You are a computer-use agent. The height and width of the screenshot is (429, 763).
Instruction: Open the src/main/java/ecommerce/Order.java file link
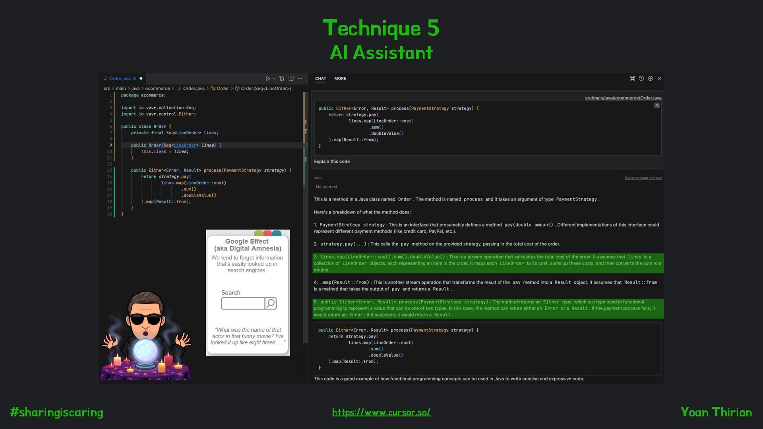click(x=623, y=98)
